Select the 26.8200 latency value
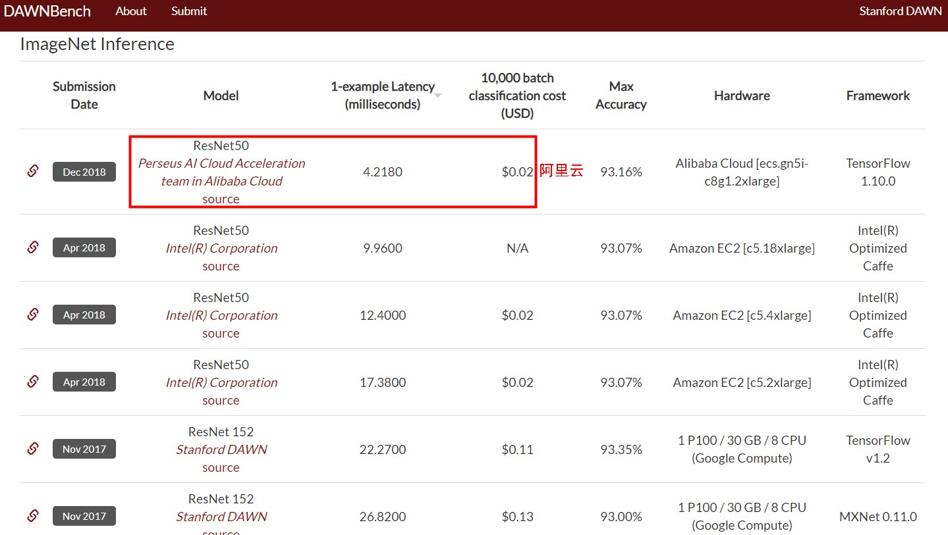This screenshot has height=535, width=948. (383, 517)
